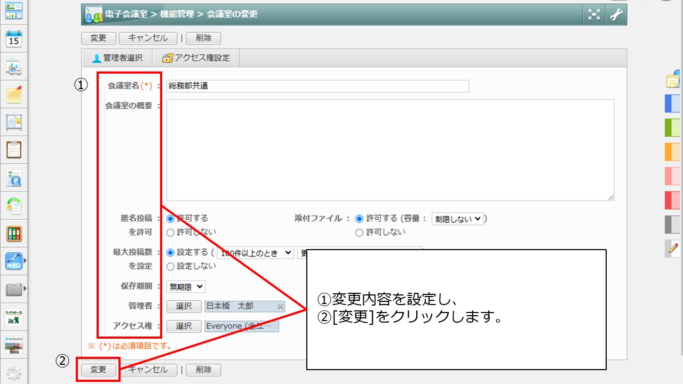This screenshot has height=384, width=683.
Task: Pick the blue color tab on right edge
Action: pyautogui.click(x=672, y=103)
